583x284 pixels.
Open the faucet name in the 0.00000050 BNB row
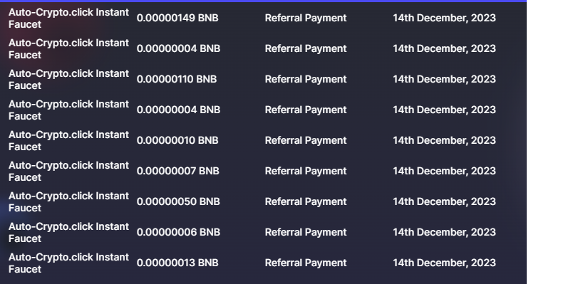(x=69, y=202)
